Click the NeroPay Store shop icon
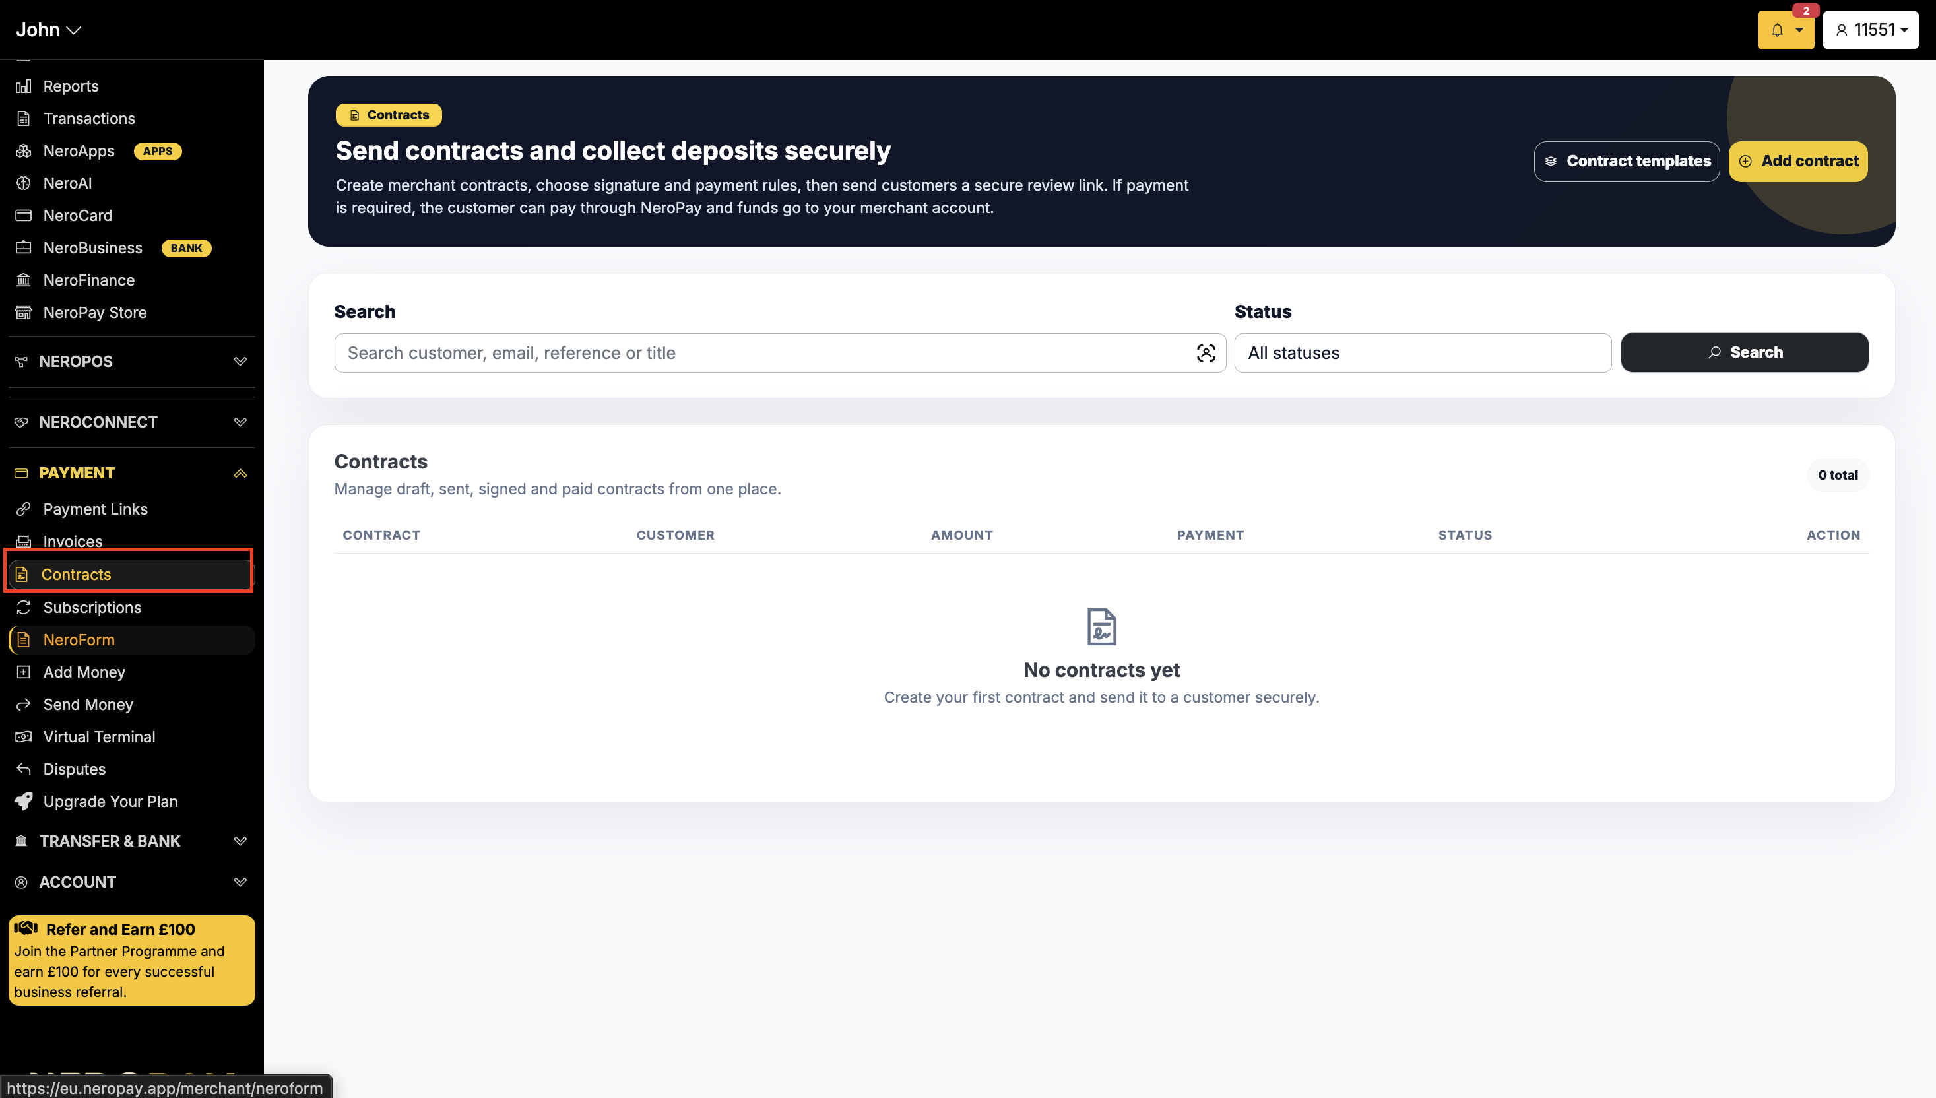 coord(23,313)
